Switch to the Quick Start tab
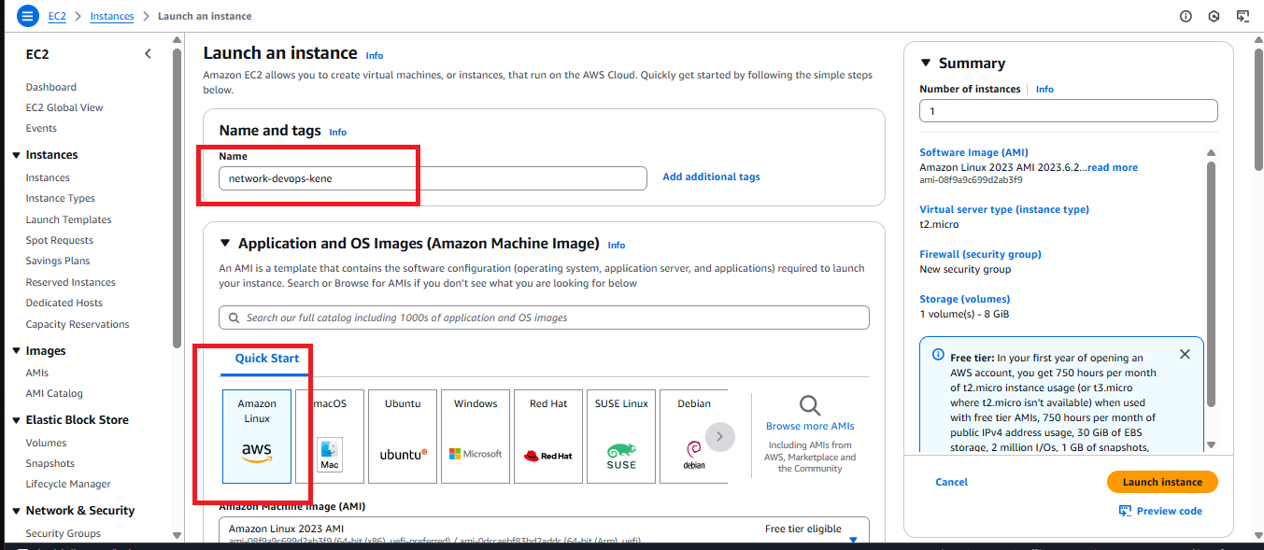This screenshot has height=550, width=1264. coord(267,359)
